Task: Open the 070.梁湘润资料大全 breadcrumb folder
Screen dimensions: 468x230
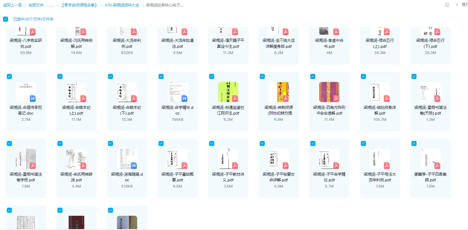Action: (x=122, y=5)
